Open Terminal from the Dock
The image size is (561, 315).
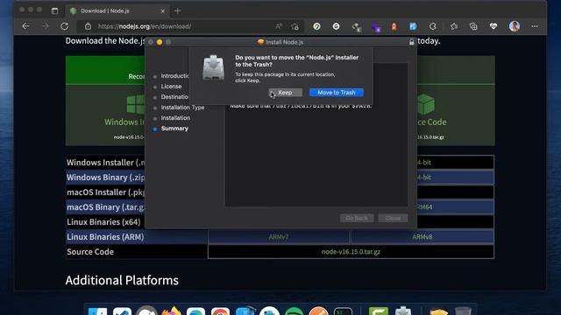tap(343, 311)
